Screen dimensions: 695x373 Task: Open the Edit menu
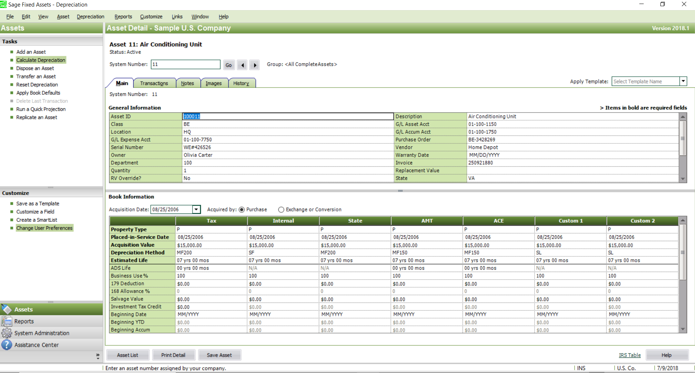(x=26, y=17)
